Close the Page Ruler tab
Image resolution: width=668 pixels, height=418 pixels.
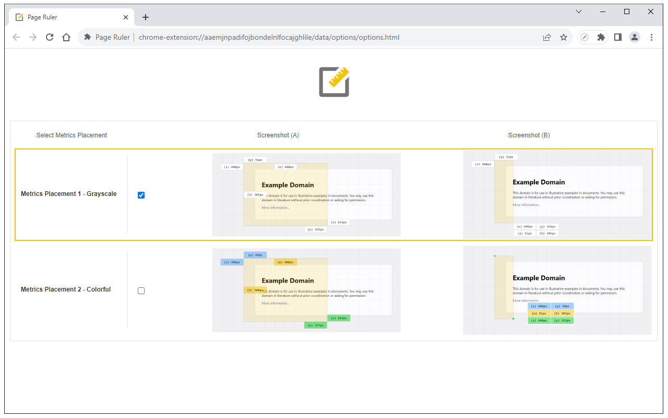126,17
